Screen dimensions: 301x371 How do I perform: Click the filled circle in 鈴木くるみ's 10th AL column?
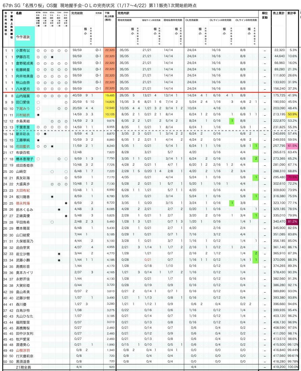coord(59,209)
